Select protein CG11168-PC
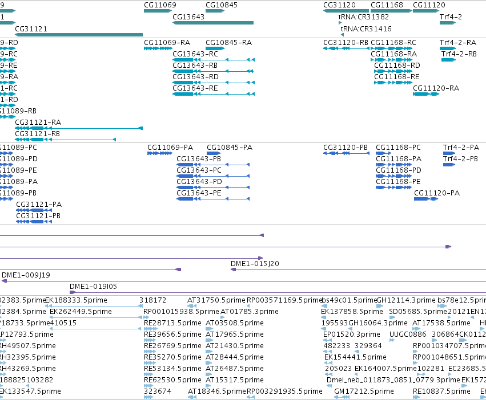This screenshot has width=486, height=400. [399, 148]
